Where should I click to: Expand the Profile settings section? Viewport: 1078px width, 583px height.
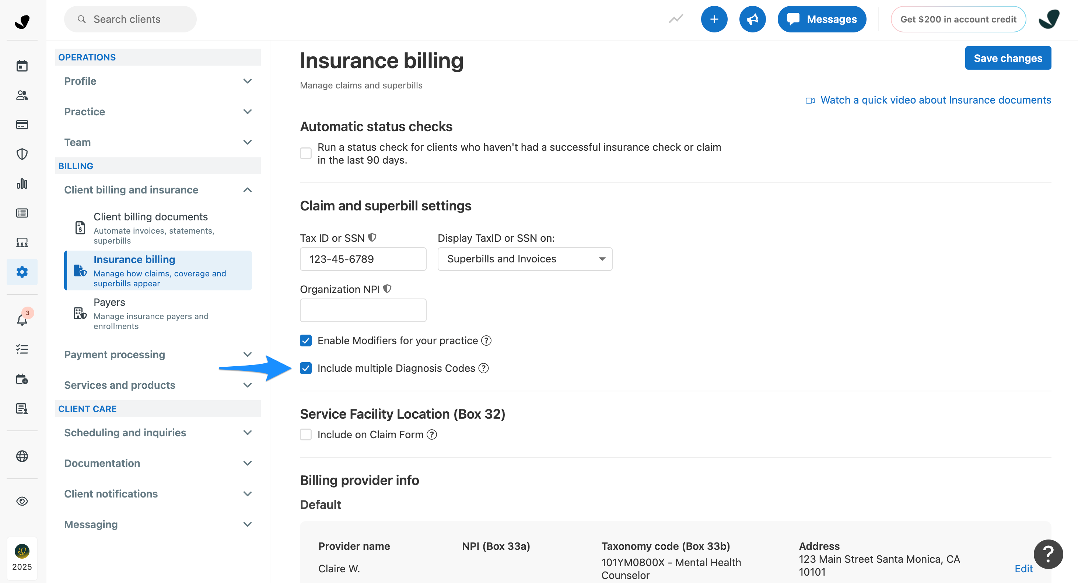[x=158, y=81]
